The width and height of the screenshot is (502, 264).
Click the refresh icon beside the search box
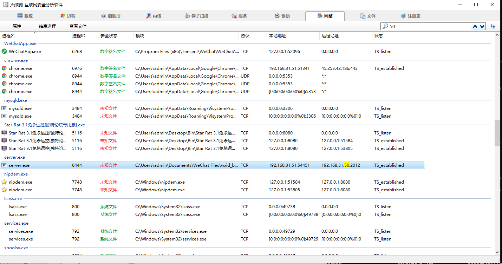point(493,26)
